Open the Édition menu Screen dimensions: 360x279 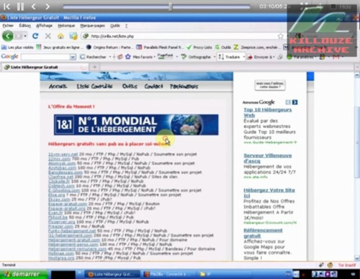[25, 26]
